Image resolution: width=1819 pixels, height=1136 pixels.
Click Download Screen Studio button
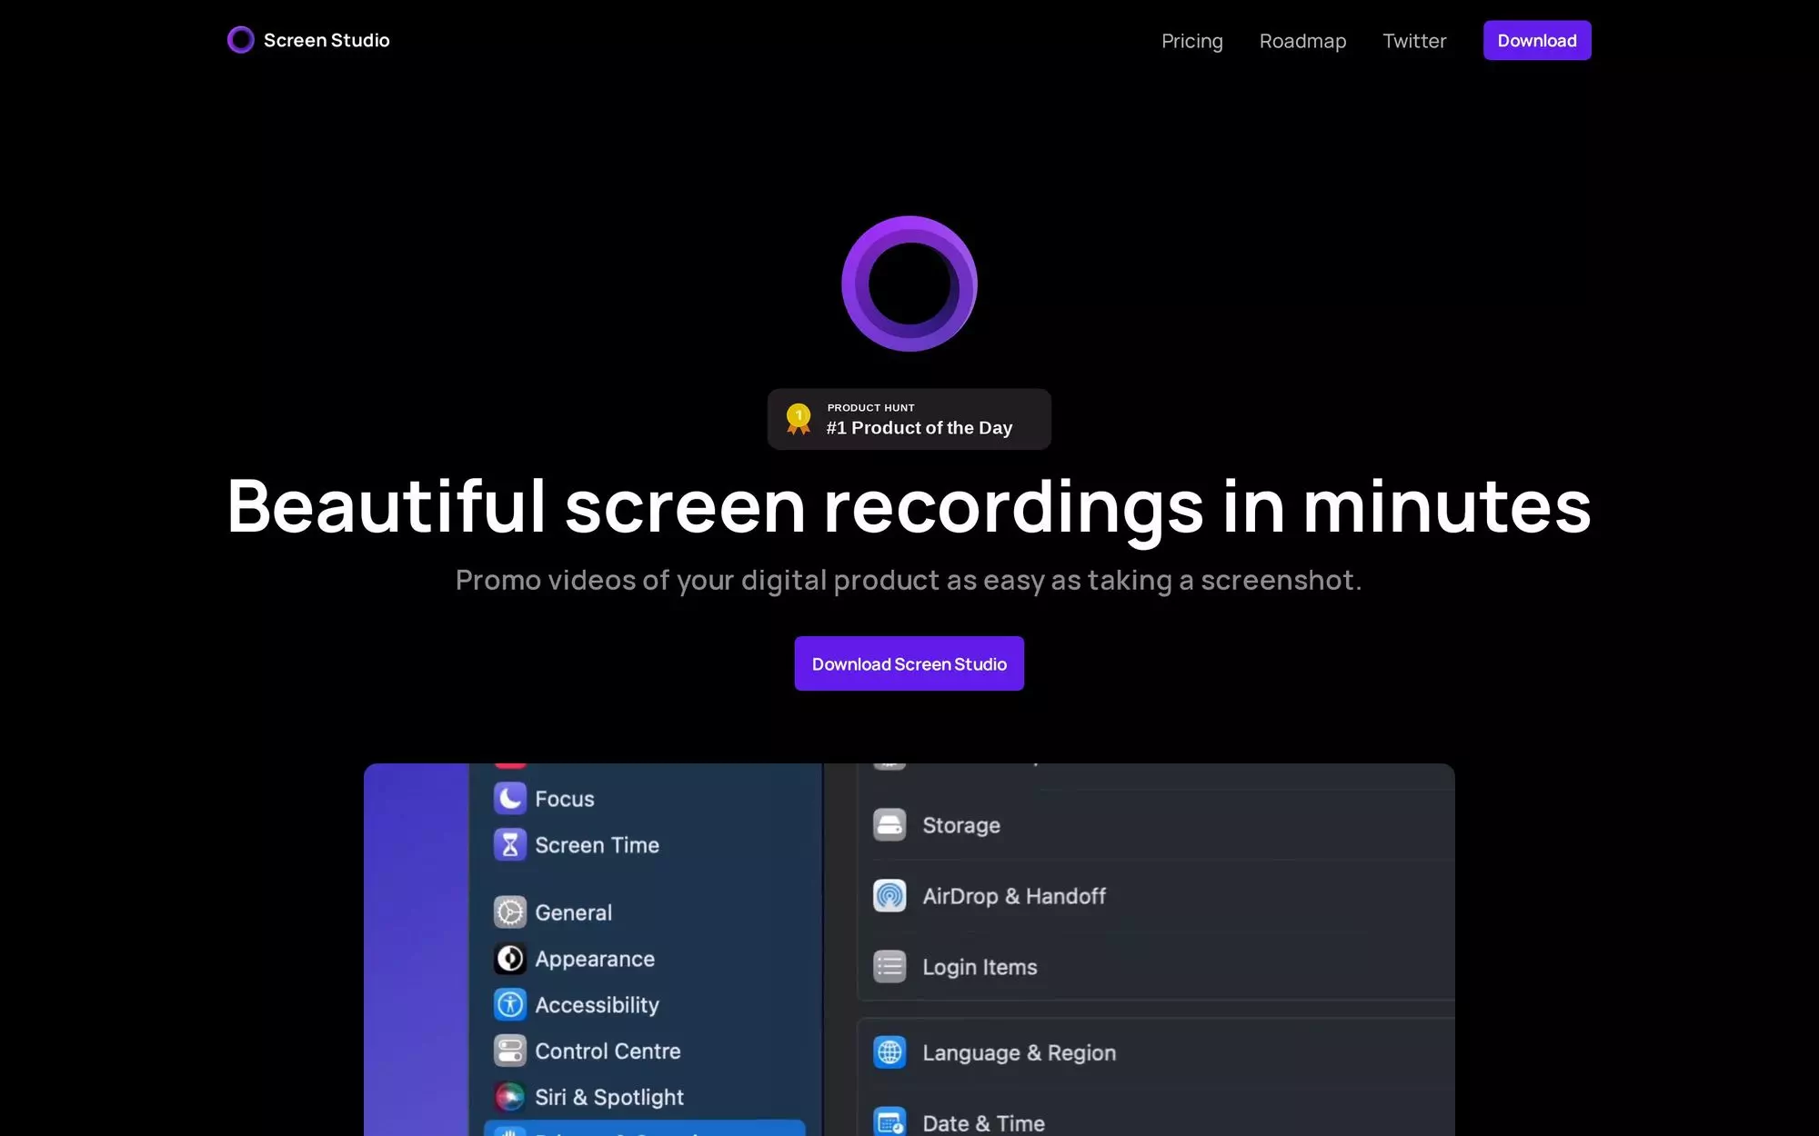click(x=909, y=663)
